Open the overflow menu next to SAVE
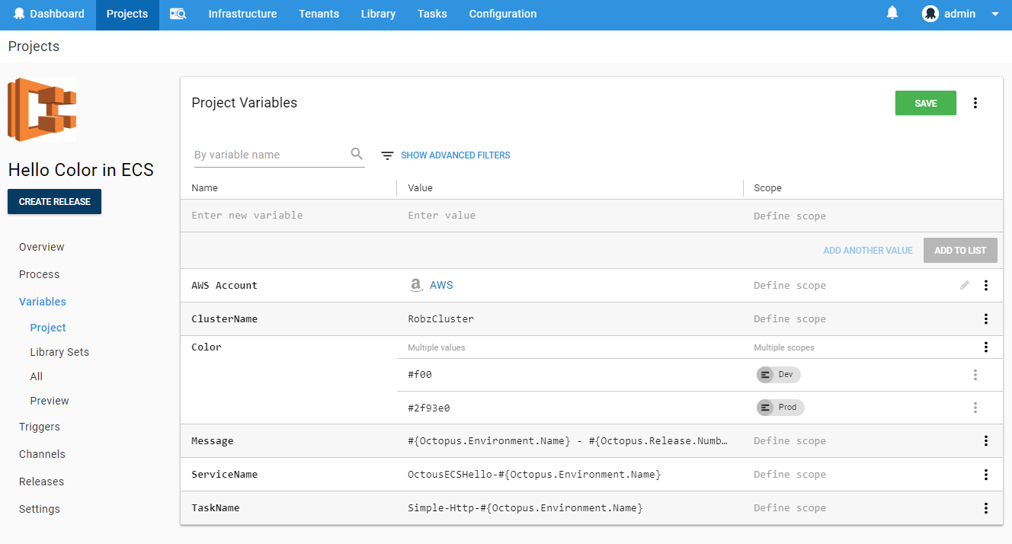Screen dimensions: 1012x544 pos(975,102)
